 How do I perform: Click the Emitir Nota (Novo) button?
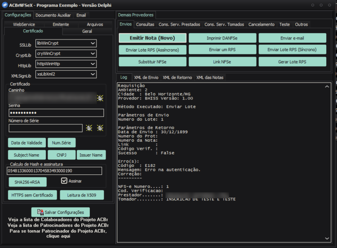[x=152, y=38]
